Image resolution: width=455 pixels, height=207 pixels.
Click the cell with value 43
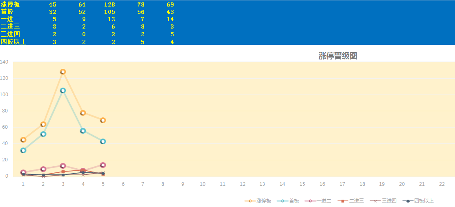pos(170,12)
